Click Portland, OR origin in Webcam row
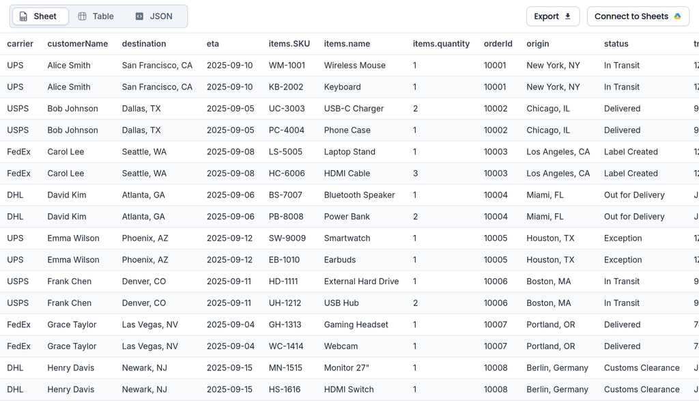Viewport: 699px width, 401px height. [x=551, y=346]
